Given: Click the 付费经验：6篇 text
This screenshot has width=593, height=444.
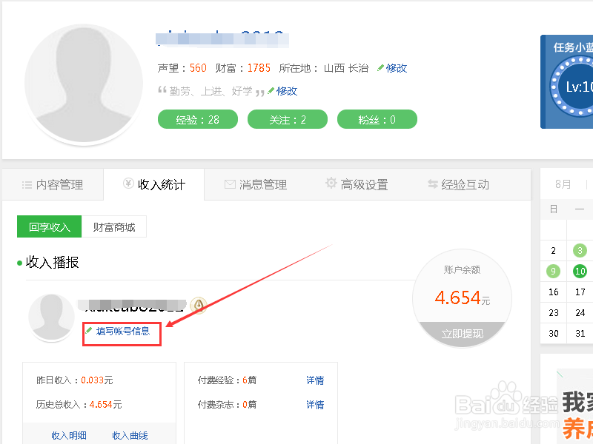Looking at the screenshot, I should [227, 380].
